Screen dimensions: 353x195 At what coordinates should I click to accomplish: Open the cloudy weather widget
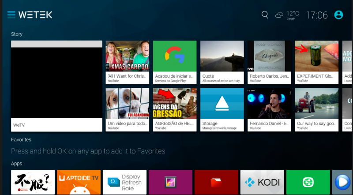tap(287, 15)
